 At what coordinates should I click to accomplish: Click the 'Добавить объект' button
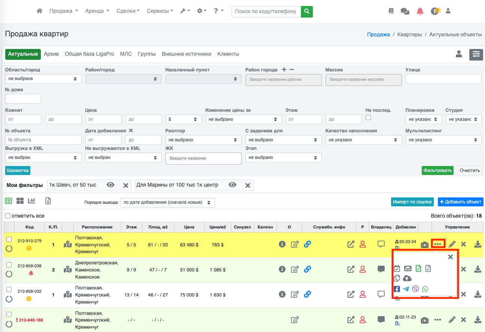460,202
